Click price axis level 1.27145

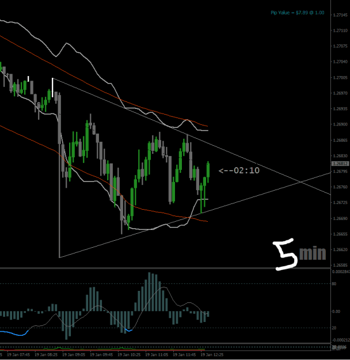pos(340,15)
